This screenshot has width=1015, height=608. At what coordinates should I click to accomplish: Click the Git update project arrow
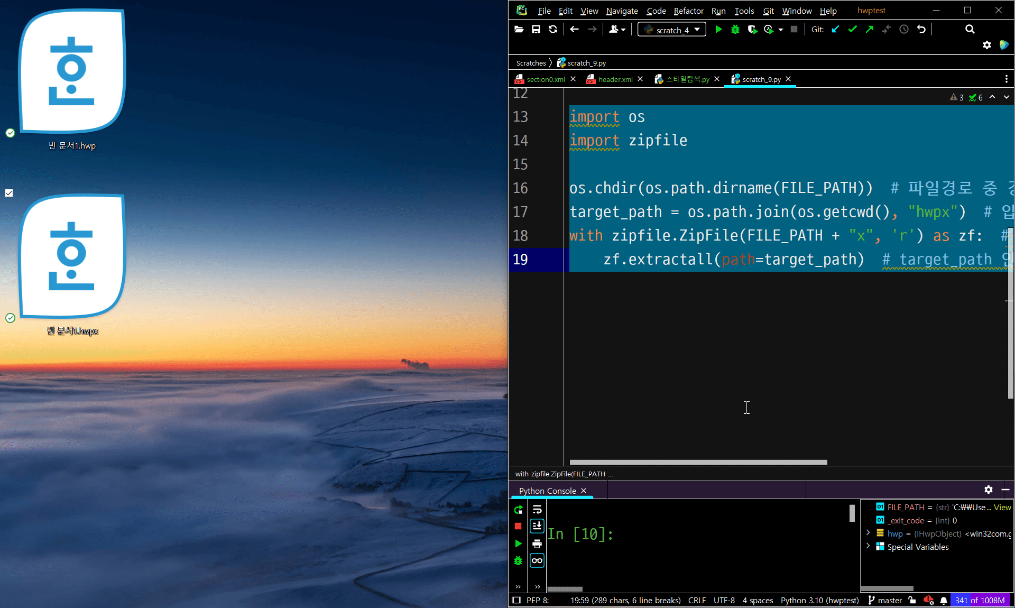point(835,30)
